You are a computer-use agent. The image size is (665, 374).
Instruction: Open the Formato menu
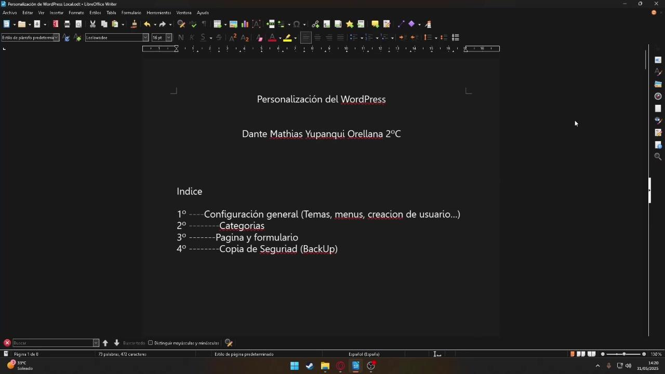(76, 12)
